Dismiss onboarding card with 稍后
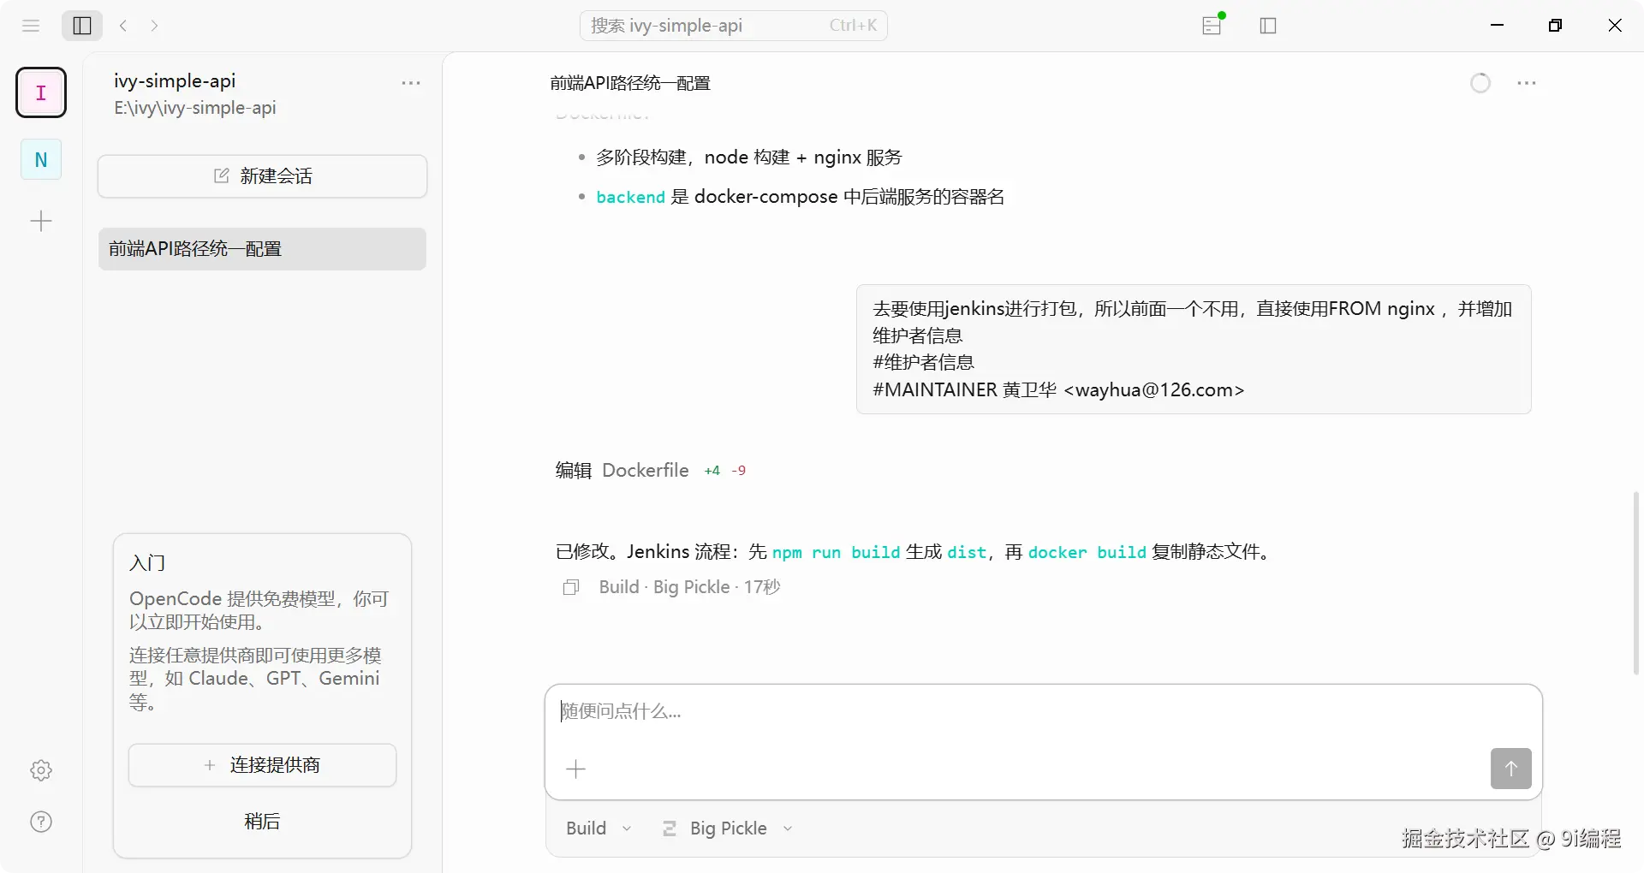The width and height of the screenshot is (1644, 873). pyautogui.click(x=262, y=822)
